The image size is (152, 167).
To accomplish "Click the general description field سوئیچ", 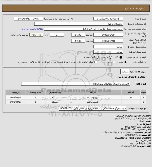I will (x=125, y=72).
